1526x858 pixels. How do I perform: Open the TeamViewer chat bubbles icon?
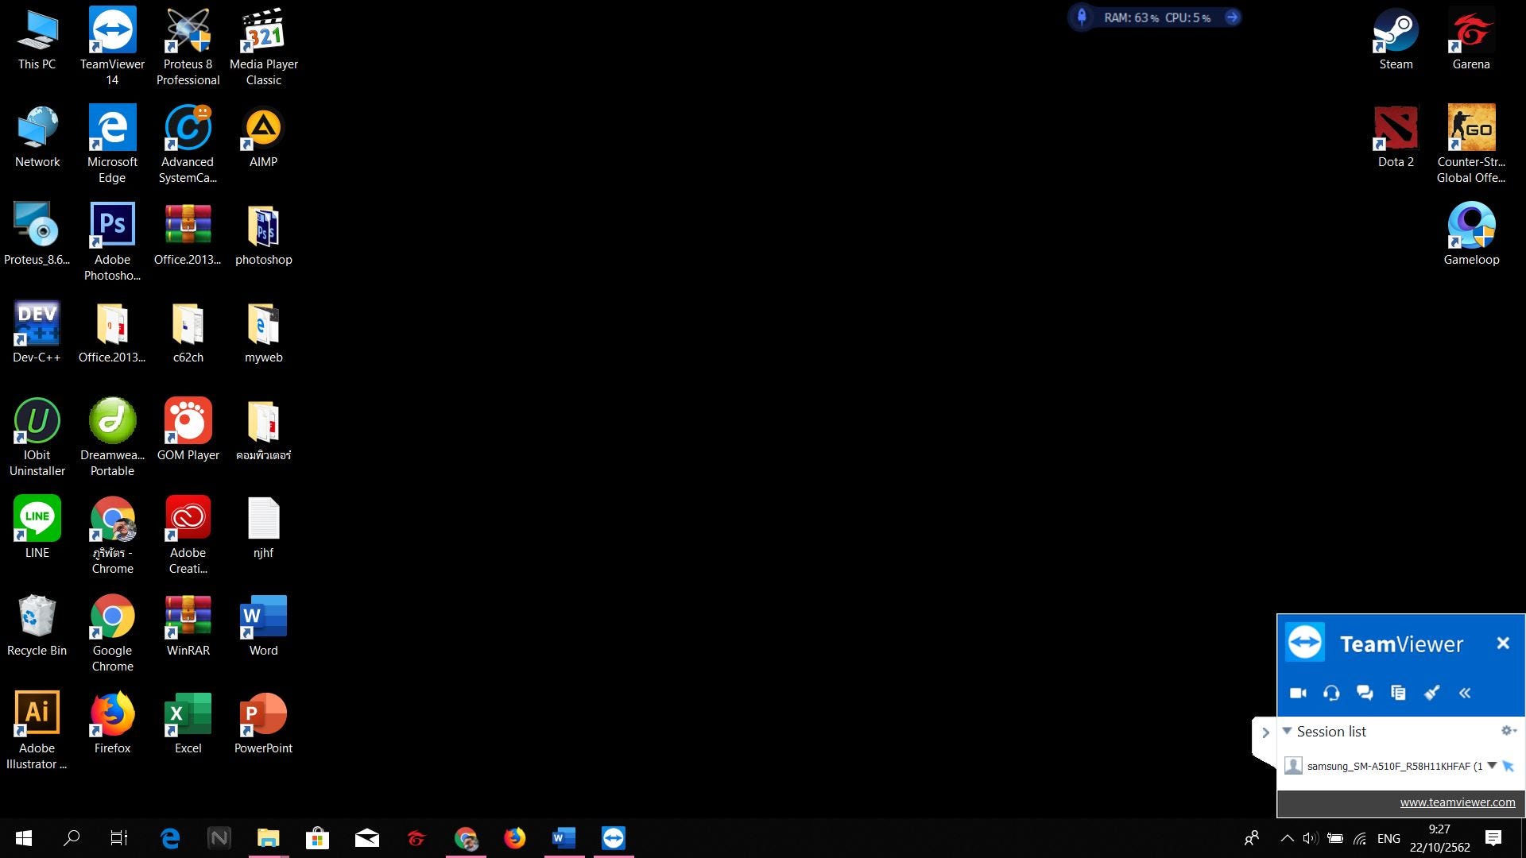click(x=1365, y=693)
